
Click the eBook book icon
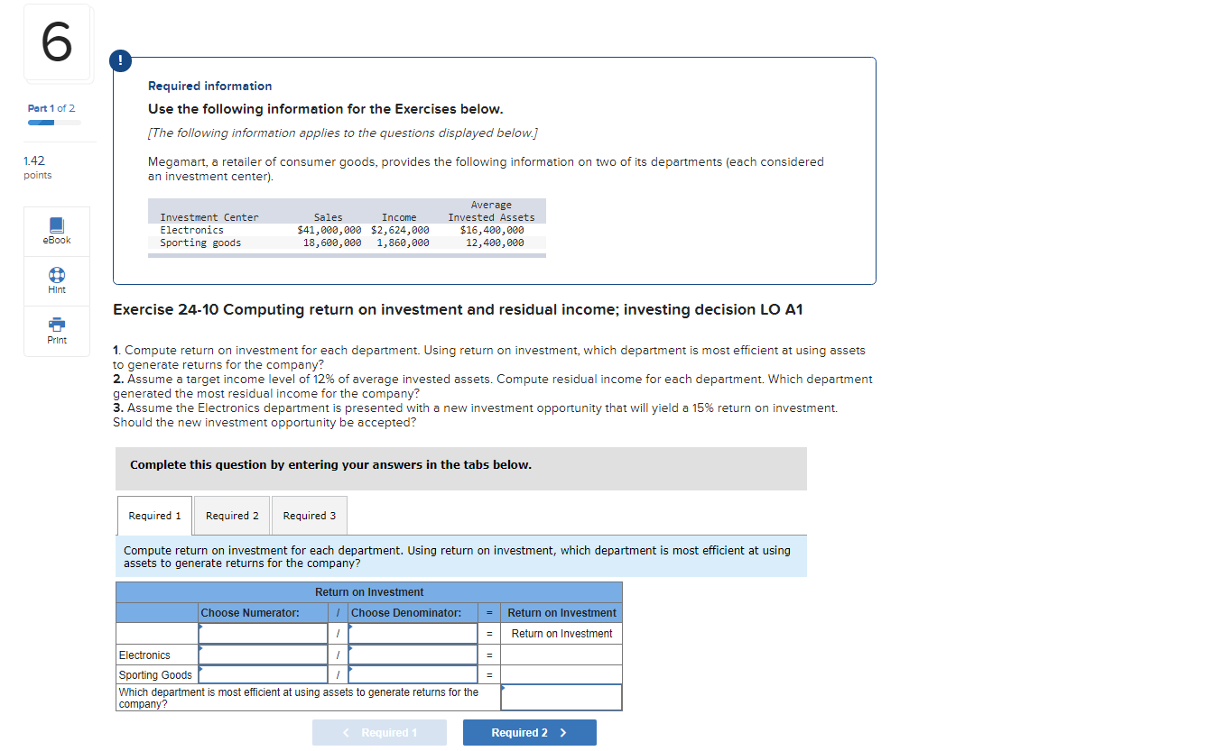point(56,224)
